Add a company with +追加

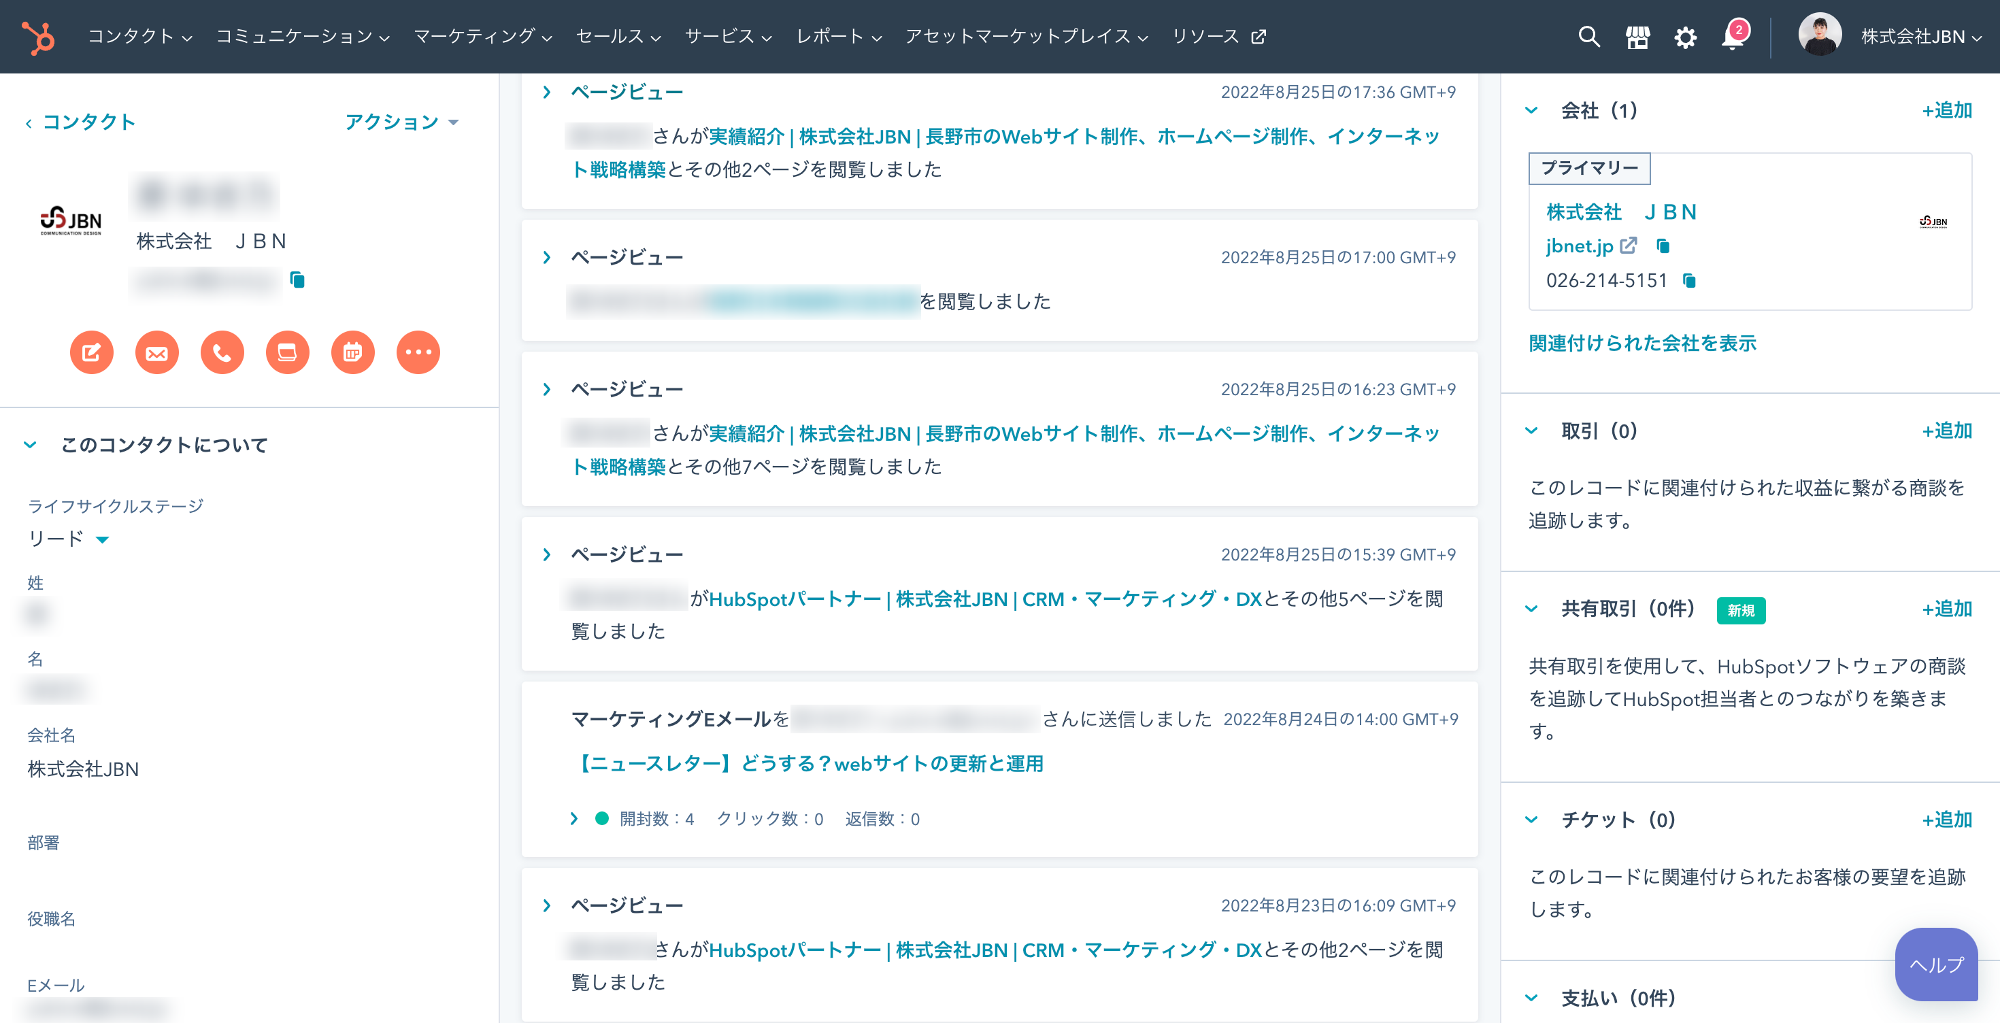point(1947,110)
